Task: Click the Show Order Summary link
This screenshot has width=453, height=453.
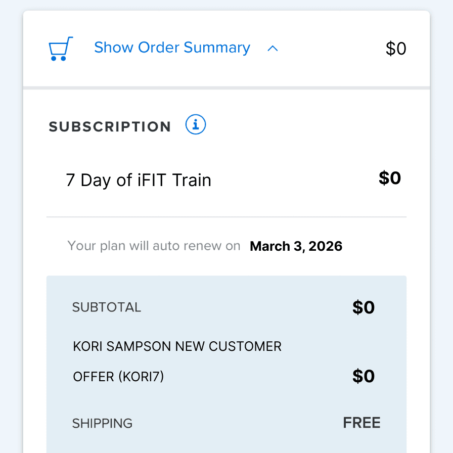Action: tap(171, 48)
